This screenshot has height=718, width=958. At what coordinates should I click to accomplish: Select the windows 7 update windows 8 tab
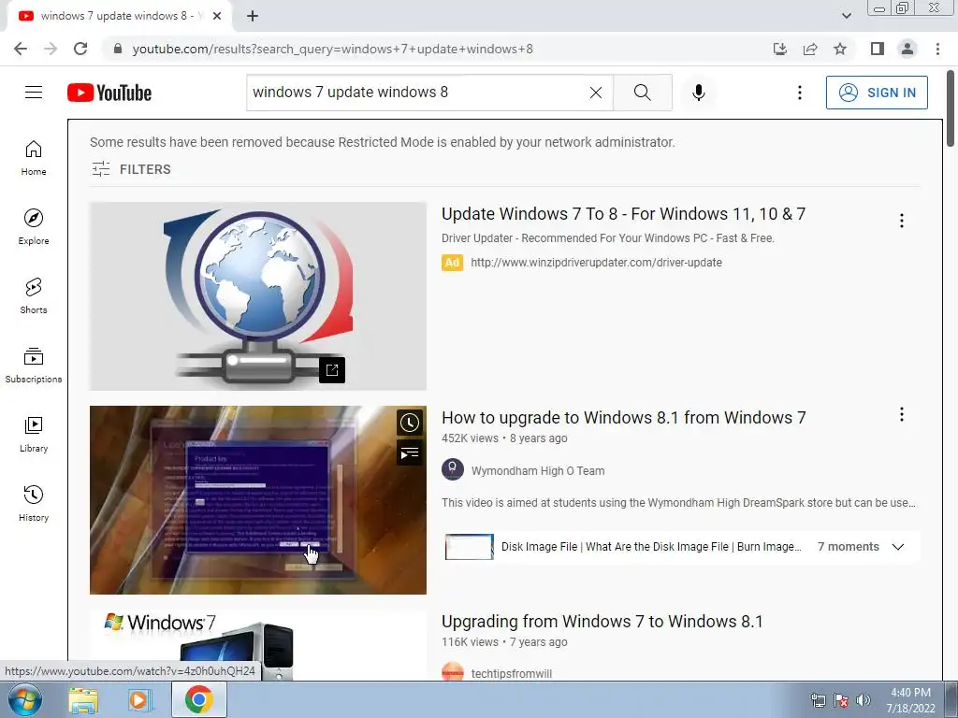[116, 16]
